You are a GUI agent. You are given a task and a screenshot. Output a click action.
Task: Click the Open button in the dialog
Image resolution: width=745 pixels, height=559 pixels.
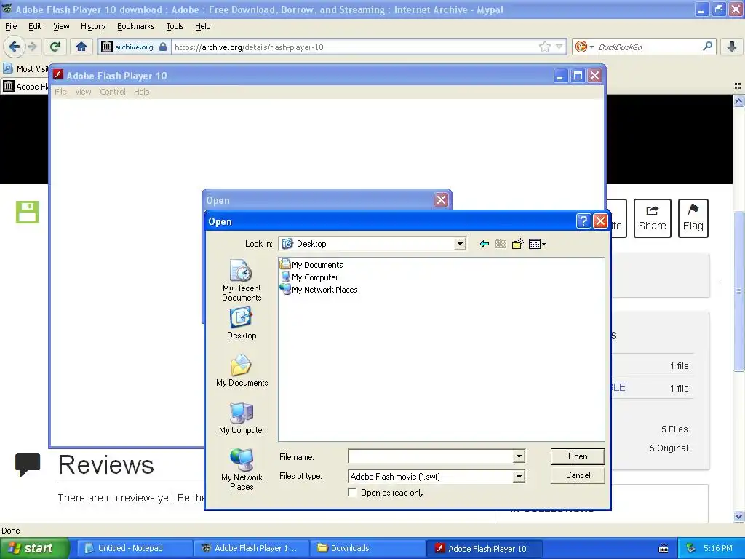577,456
